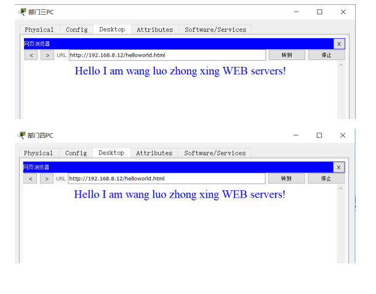Open Software/Services tab in 部门四PC window

pyautogui.click(x=215, y=153)
